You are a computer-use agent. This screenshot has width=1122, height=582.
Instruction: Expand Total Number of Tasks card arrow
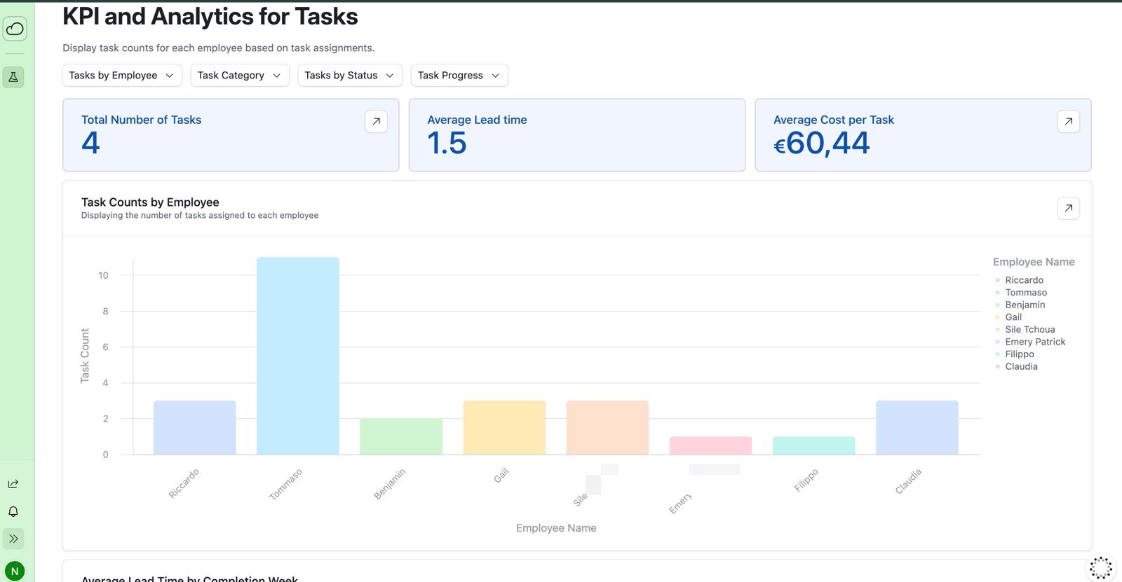coord(376,121)
